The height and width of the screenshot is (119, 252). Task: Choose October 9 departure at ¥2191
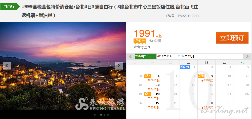pyautogui.click(x=206, y=78)
